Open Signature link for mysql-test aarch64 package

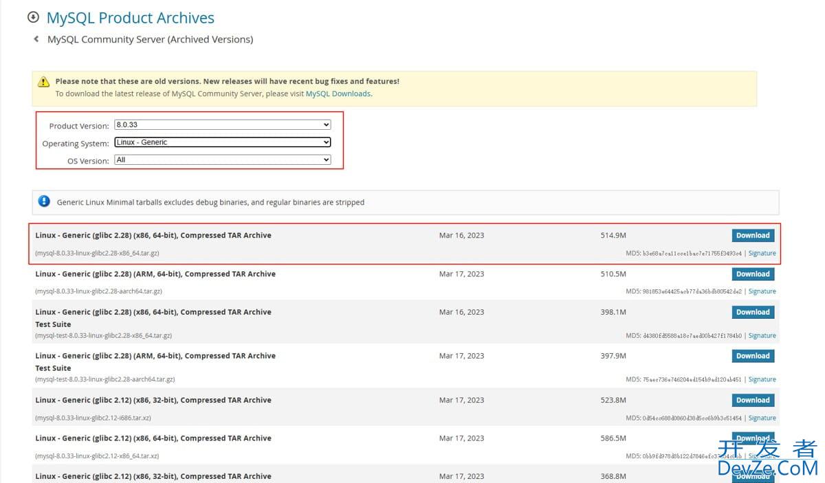762,379
